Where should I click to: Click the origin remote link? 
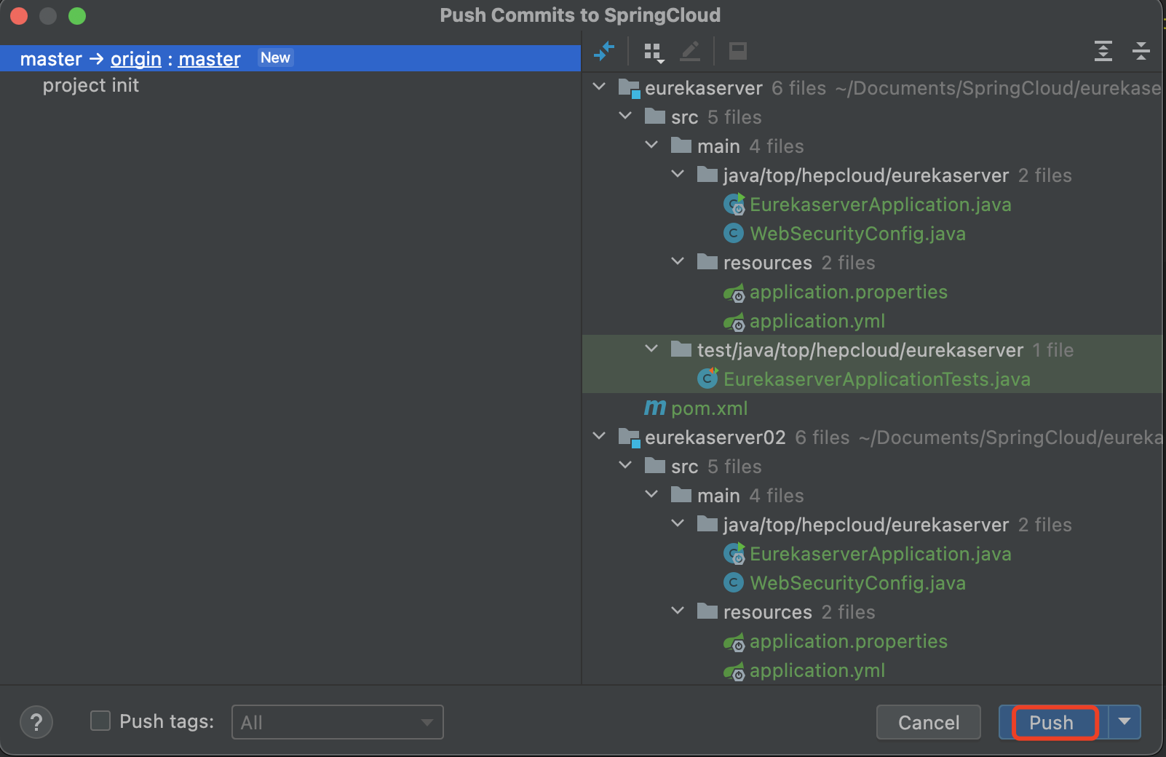136,59
